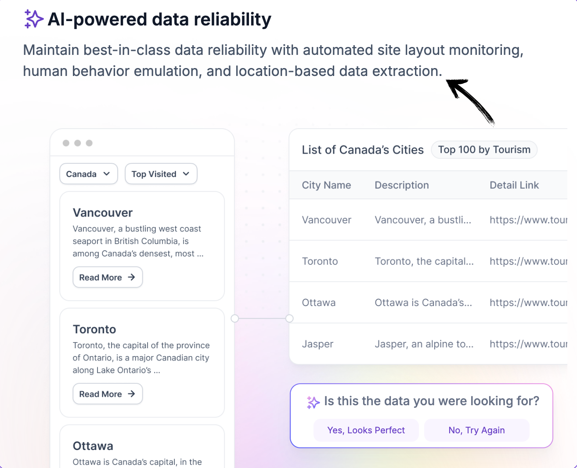Click the hand-drawn black arrow graphic
Screen dimensions: 577x468
click(471, 102)
